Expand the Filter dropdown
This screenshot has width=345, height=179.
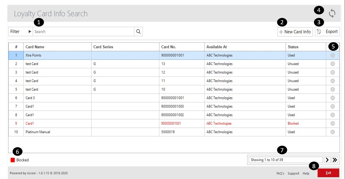click(x=20, y=32)
